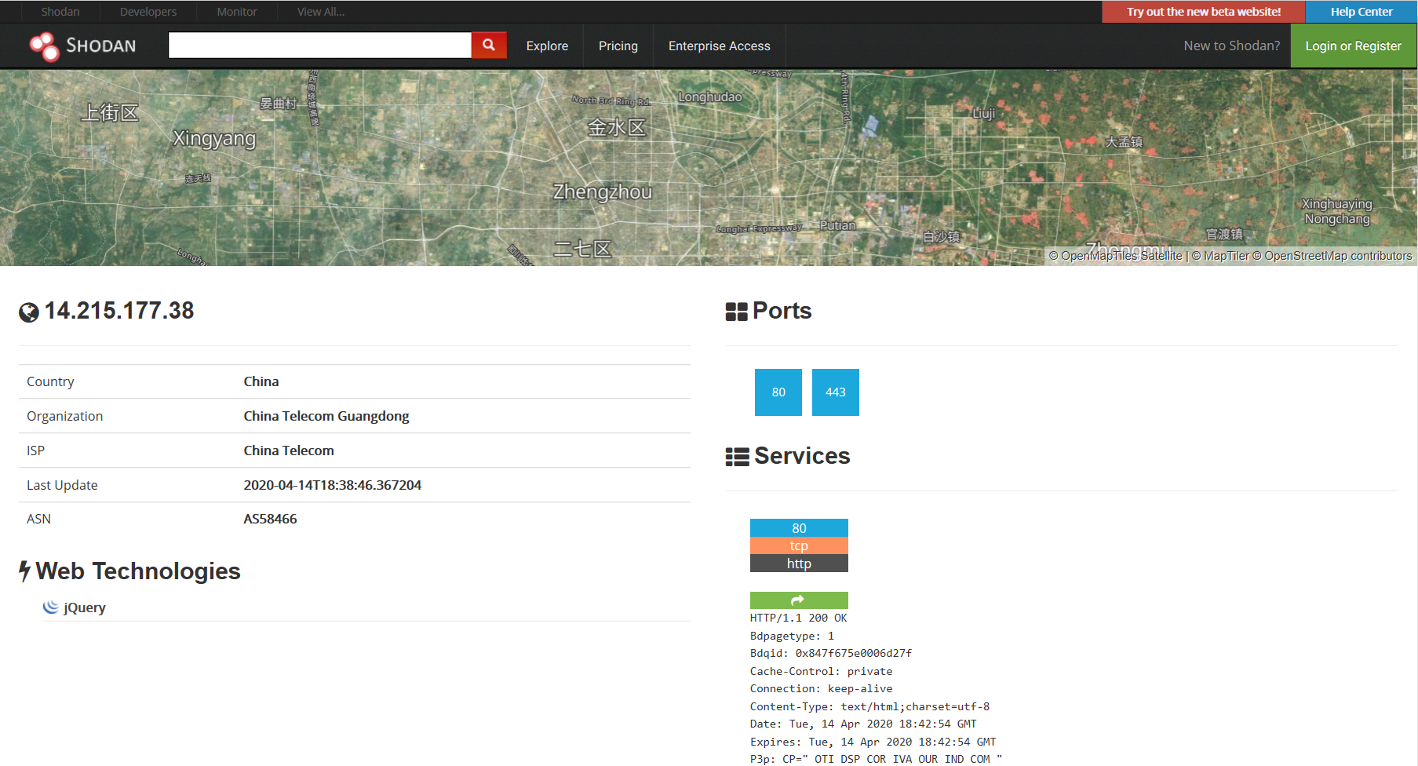The height and width of the screenshot is (766, 1418).
Task: Click the green share arrow button
Action: pos(798,600)
